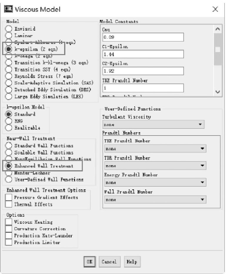Viewport: 226px width, 274px height.
Task: Select Reynolds Stress (7 eqn) model
Action: coord(9,76)
